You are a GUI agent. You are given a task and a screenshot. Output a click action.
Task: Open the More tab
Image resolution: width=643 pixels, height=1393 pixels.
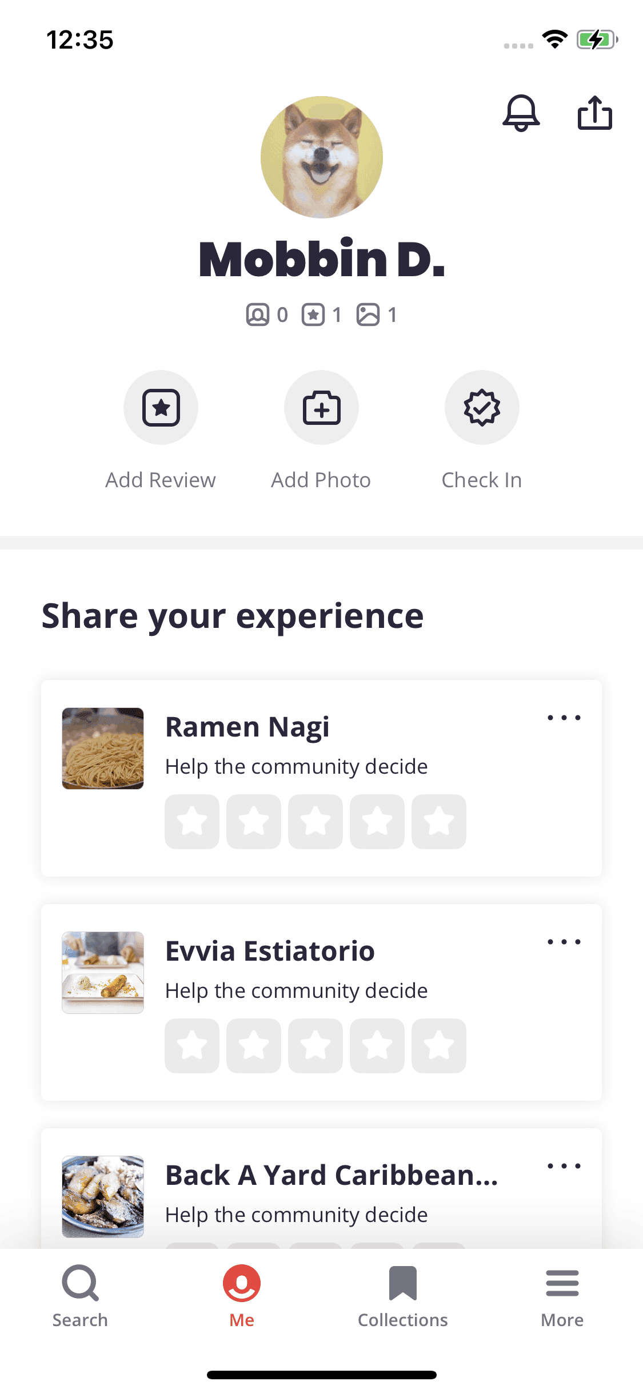[562, 1296]
